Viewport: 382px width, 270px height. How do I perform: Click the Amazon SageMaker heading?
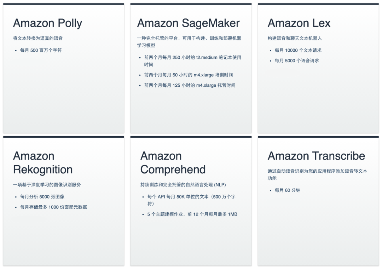click(188, 23)
